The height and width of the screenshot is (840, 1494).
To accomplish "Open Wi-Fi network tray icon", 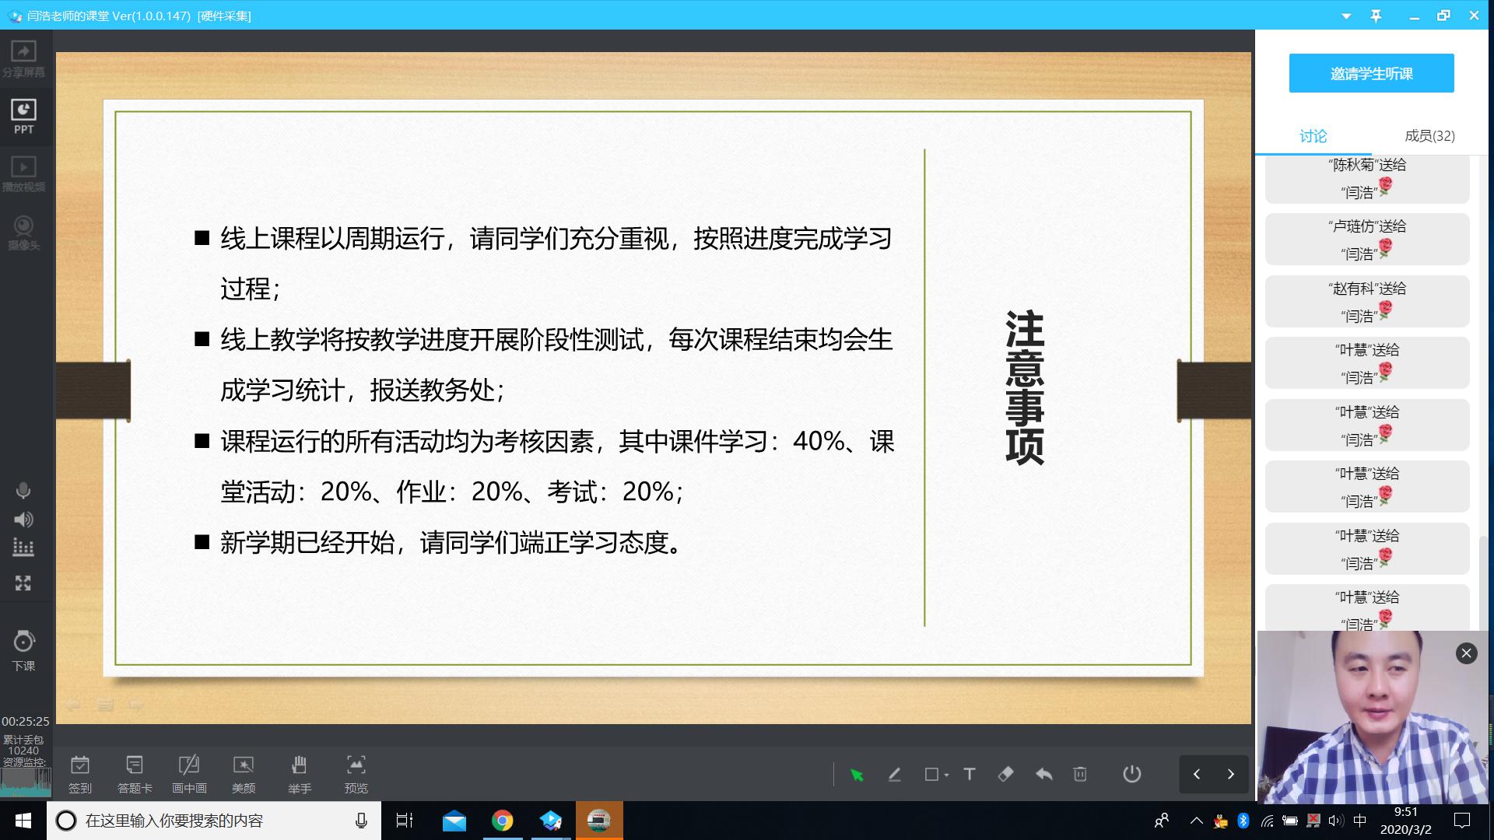I will tap(1267, 821).
